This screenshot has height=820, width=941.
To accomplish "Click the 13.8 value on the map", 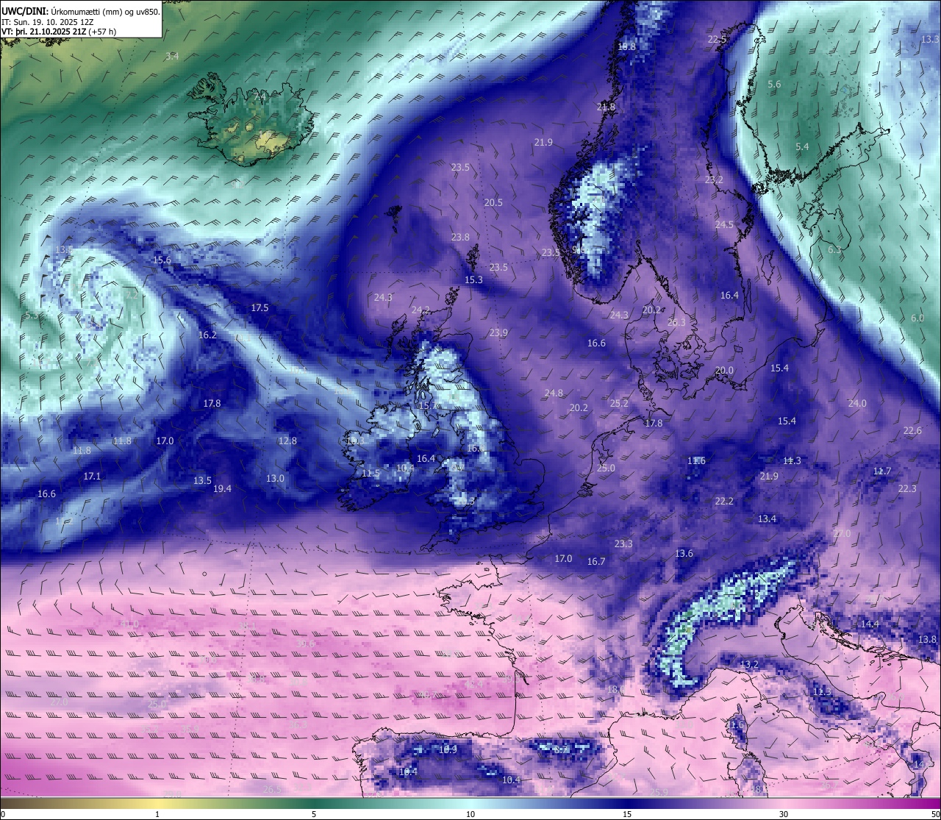I will click(927, 639).
